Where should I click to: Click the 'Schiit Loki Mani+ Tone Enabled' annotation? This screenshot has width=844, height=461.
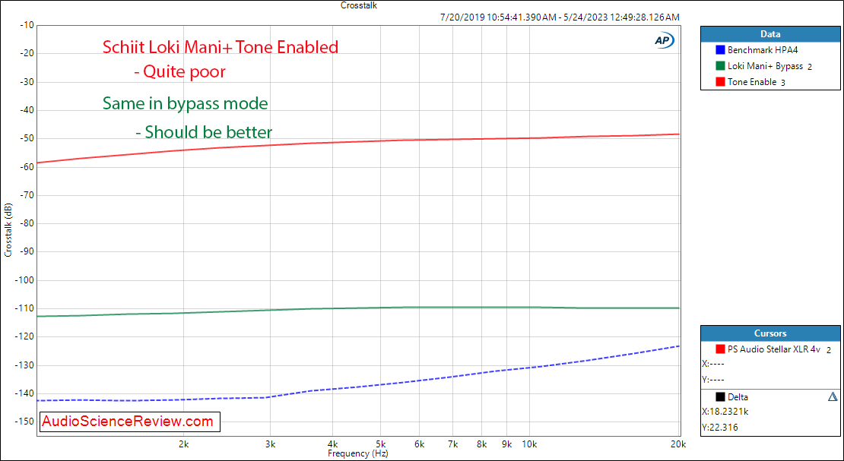(x=221, y=47)
